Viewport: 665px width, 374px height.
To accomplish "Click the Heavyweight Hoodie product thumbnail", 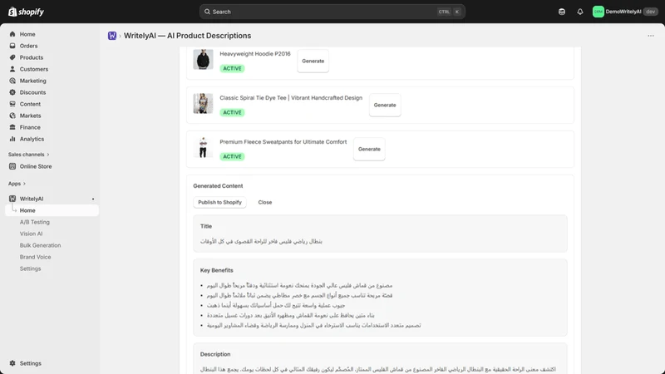I will pyautogui.click(x=203, y=59).
